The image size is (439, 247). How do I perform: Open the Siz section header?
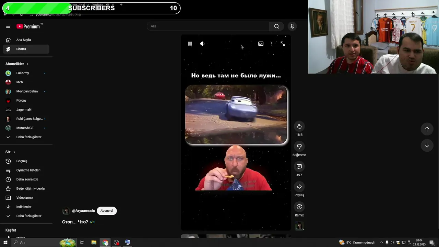pyautogui.click(x=10, y=152)
